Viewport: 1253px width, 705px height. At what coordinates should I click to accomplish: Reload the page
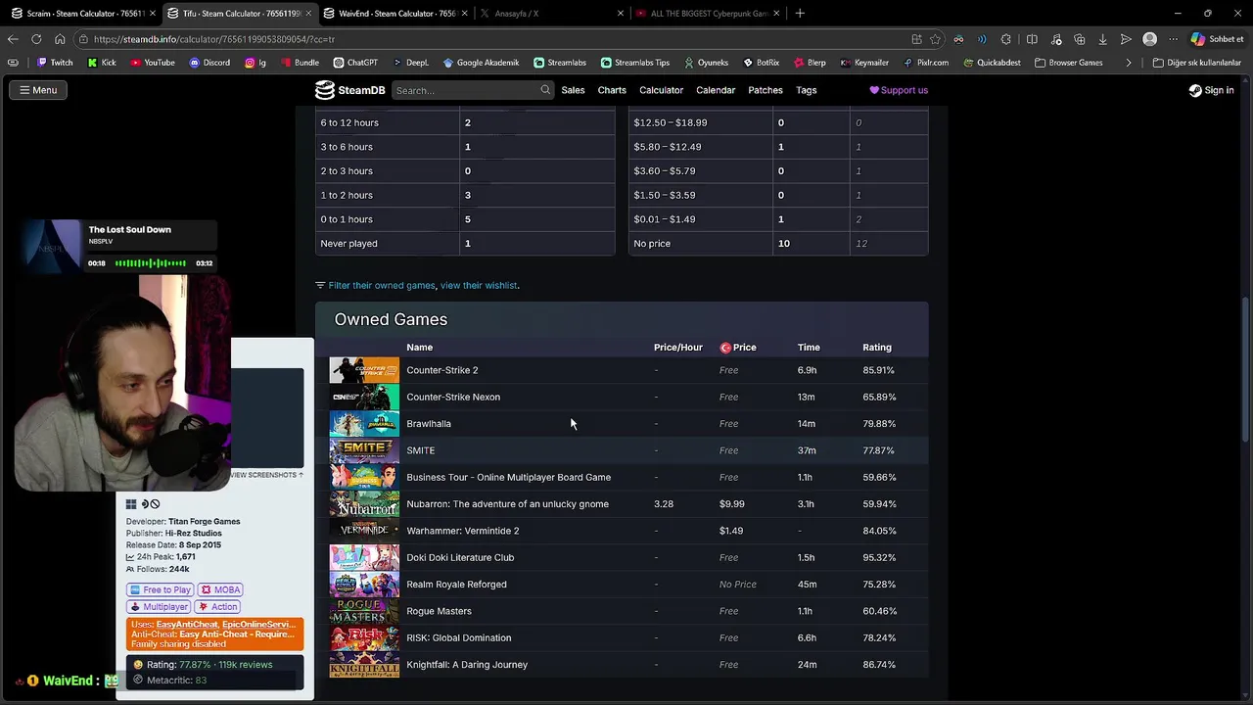click(36, 39)
